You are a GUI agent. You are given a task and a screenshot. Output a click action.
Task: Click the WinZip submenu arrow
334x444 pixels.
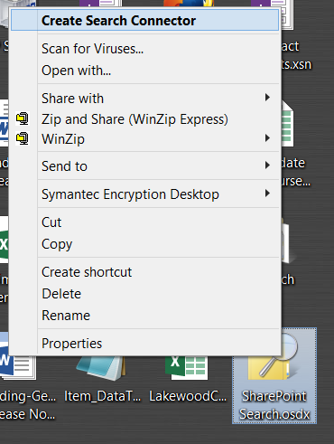267,138
